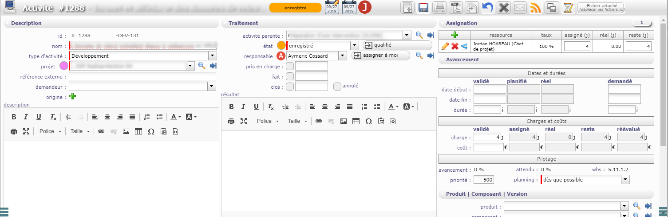The image size is (668, 217).
Task: Click the 'assigner à moi' button
Action: pyautogui.click(x=381, y=55)
